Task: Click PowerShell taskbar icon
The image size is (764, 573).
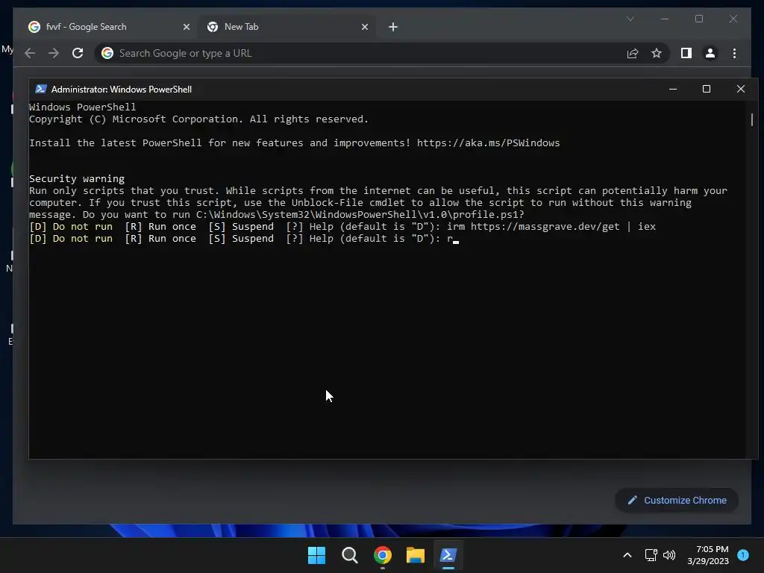Action: point(448,555)
